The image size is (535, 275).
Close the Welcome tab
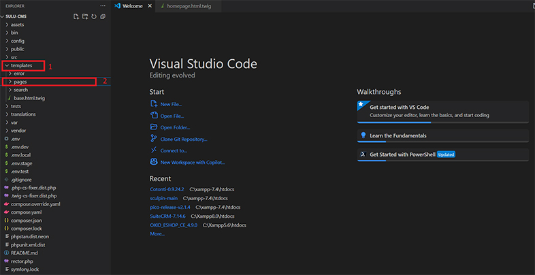150,6
